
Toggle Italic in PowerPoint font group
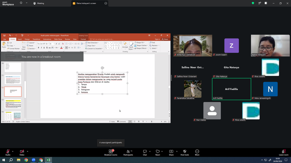[x=41, y=48]
